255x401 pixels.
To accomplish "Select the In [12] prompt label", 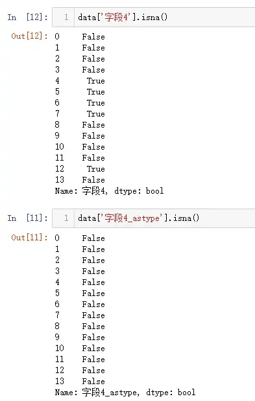I will [x=27, y=17].
